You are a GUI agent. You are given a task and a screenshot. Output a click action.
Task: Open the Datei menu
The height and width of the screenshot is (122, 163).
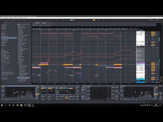[x=2, y=18]
